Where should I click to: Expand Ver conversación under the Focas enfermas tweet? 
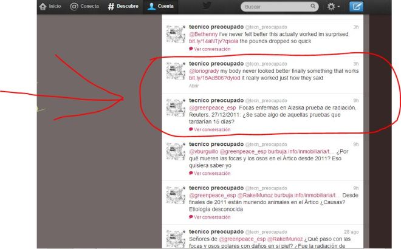coord(210,129)
